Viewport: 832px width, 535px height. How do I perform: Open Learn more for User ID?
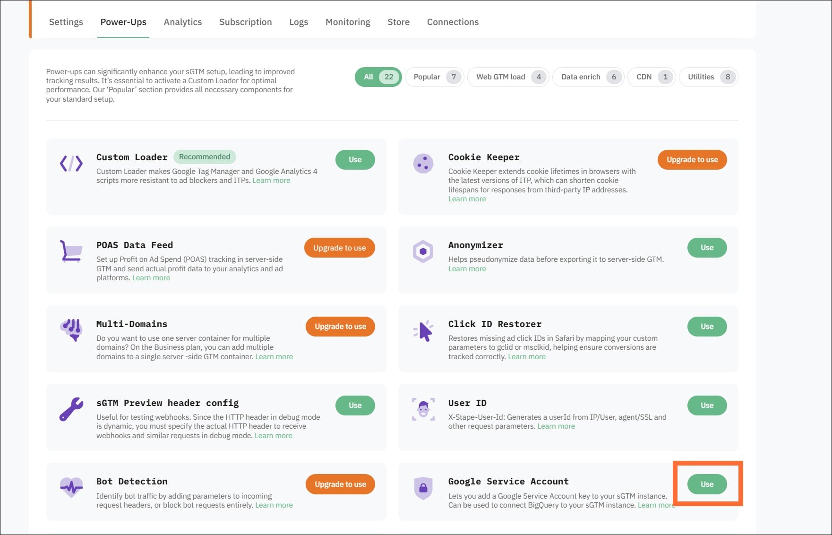click(x=556, y=426)
